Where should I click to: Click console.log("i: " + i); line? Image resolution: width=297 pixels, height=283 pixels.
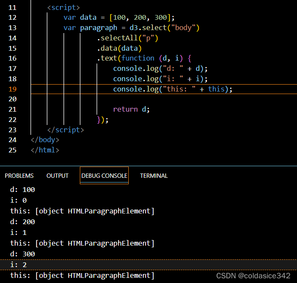pyautogui.click(x=161, y=79)
